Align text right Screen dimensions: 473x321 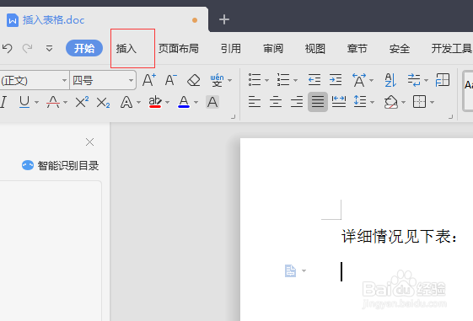(x=297, y=102)
